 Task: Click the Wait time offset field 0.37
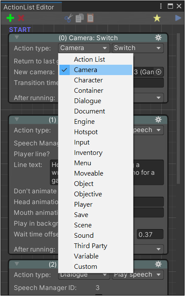coord(150,234)
